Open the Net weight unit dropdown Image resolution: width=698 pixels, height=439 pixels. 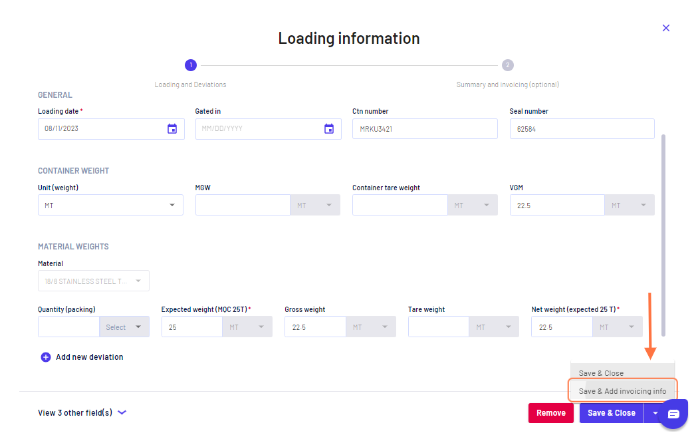[618, 327]
